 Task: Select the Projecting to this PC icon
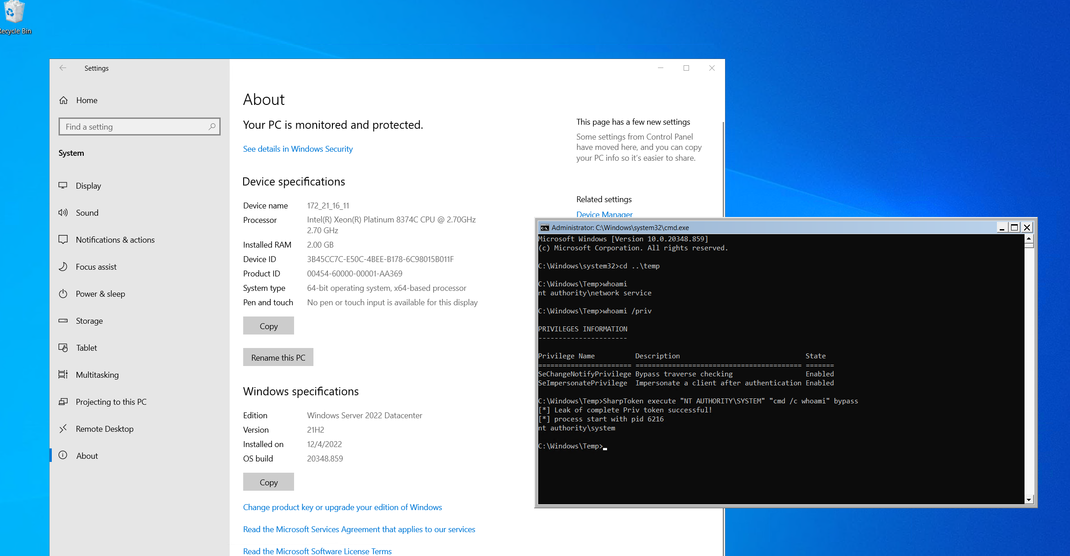(x=63, y=402)
